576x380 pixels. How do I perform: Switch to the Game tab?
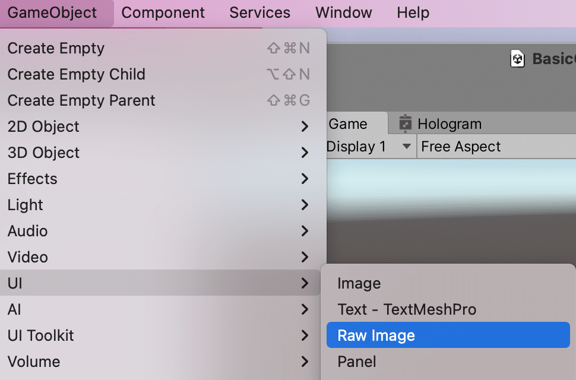(348, 124)
